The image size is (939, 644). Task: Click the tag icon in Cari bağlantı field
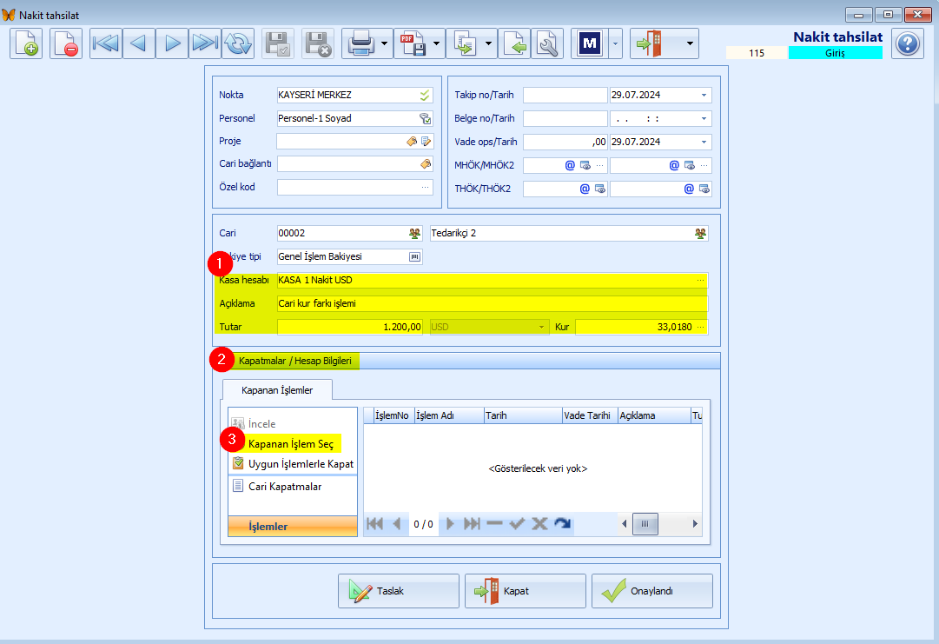pos(425,164)
